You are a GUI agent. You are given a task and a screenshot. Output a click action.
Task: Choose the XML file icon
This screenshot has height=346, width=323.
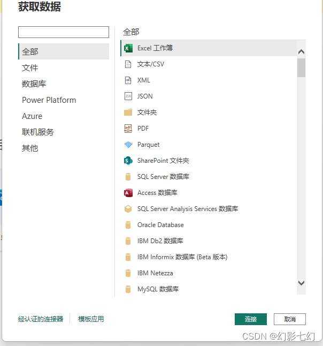coord(128,80)
